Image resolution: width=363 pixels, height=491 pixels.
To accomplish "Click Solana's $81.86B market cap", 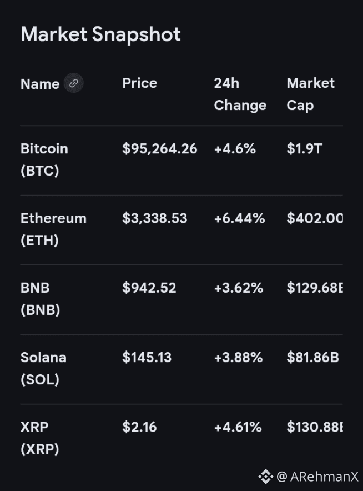I will (x=312, y=357).
